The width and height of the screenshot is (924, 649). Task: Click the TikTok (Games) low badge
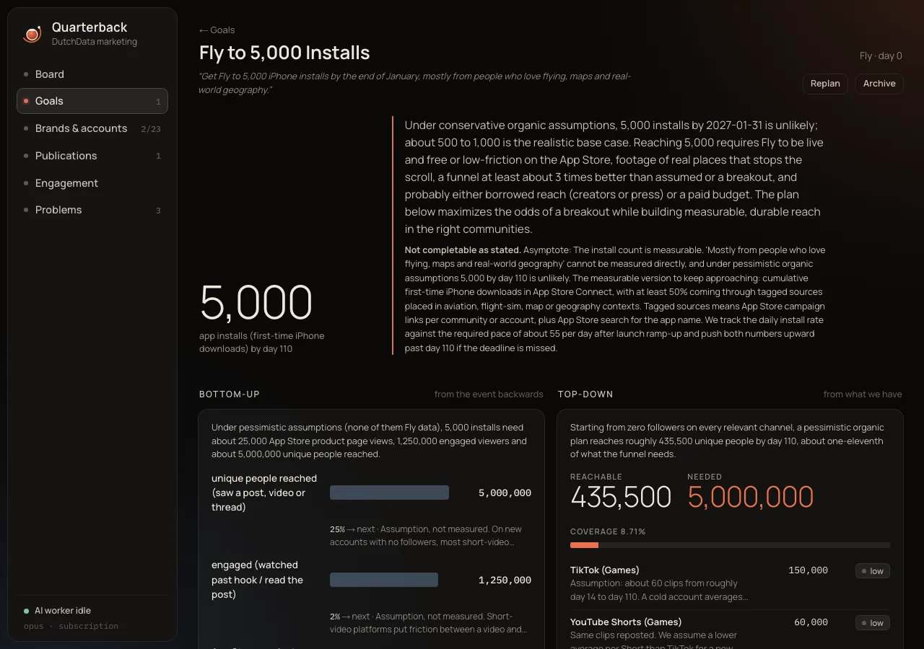coord(873,571)
